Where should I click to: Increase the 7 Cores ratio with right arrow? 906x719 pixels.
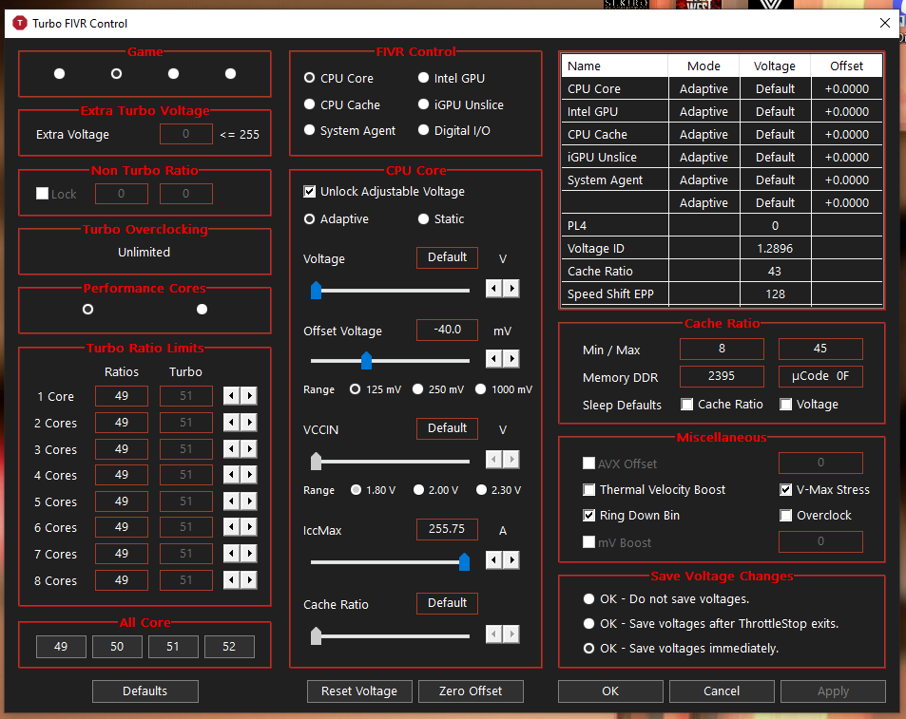click(x=249, y=554)
